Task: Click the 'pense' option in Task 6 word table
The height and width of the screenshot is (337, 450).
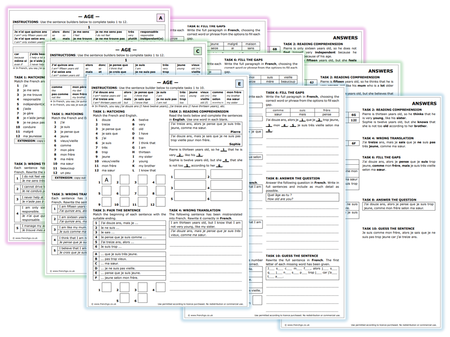Action: coord(326,114)
